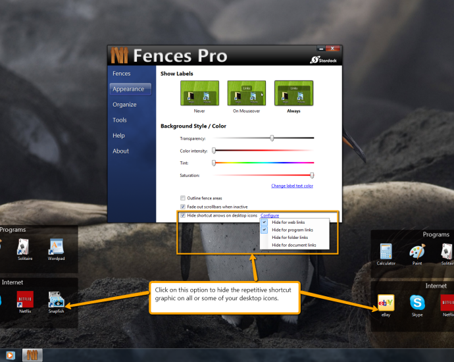Screen dimensions: 454x362
Task: Click the Transparency slider handle
Action: pos(272,138)
